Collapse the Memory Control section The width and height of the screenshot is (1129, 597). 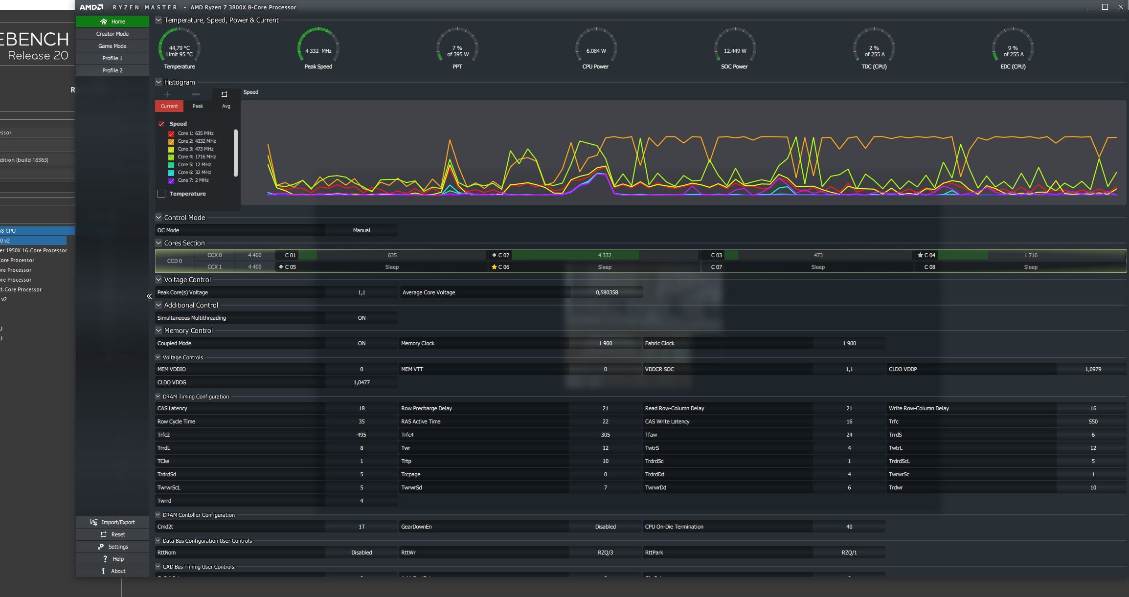click(158, 331)
